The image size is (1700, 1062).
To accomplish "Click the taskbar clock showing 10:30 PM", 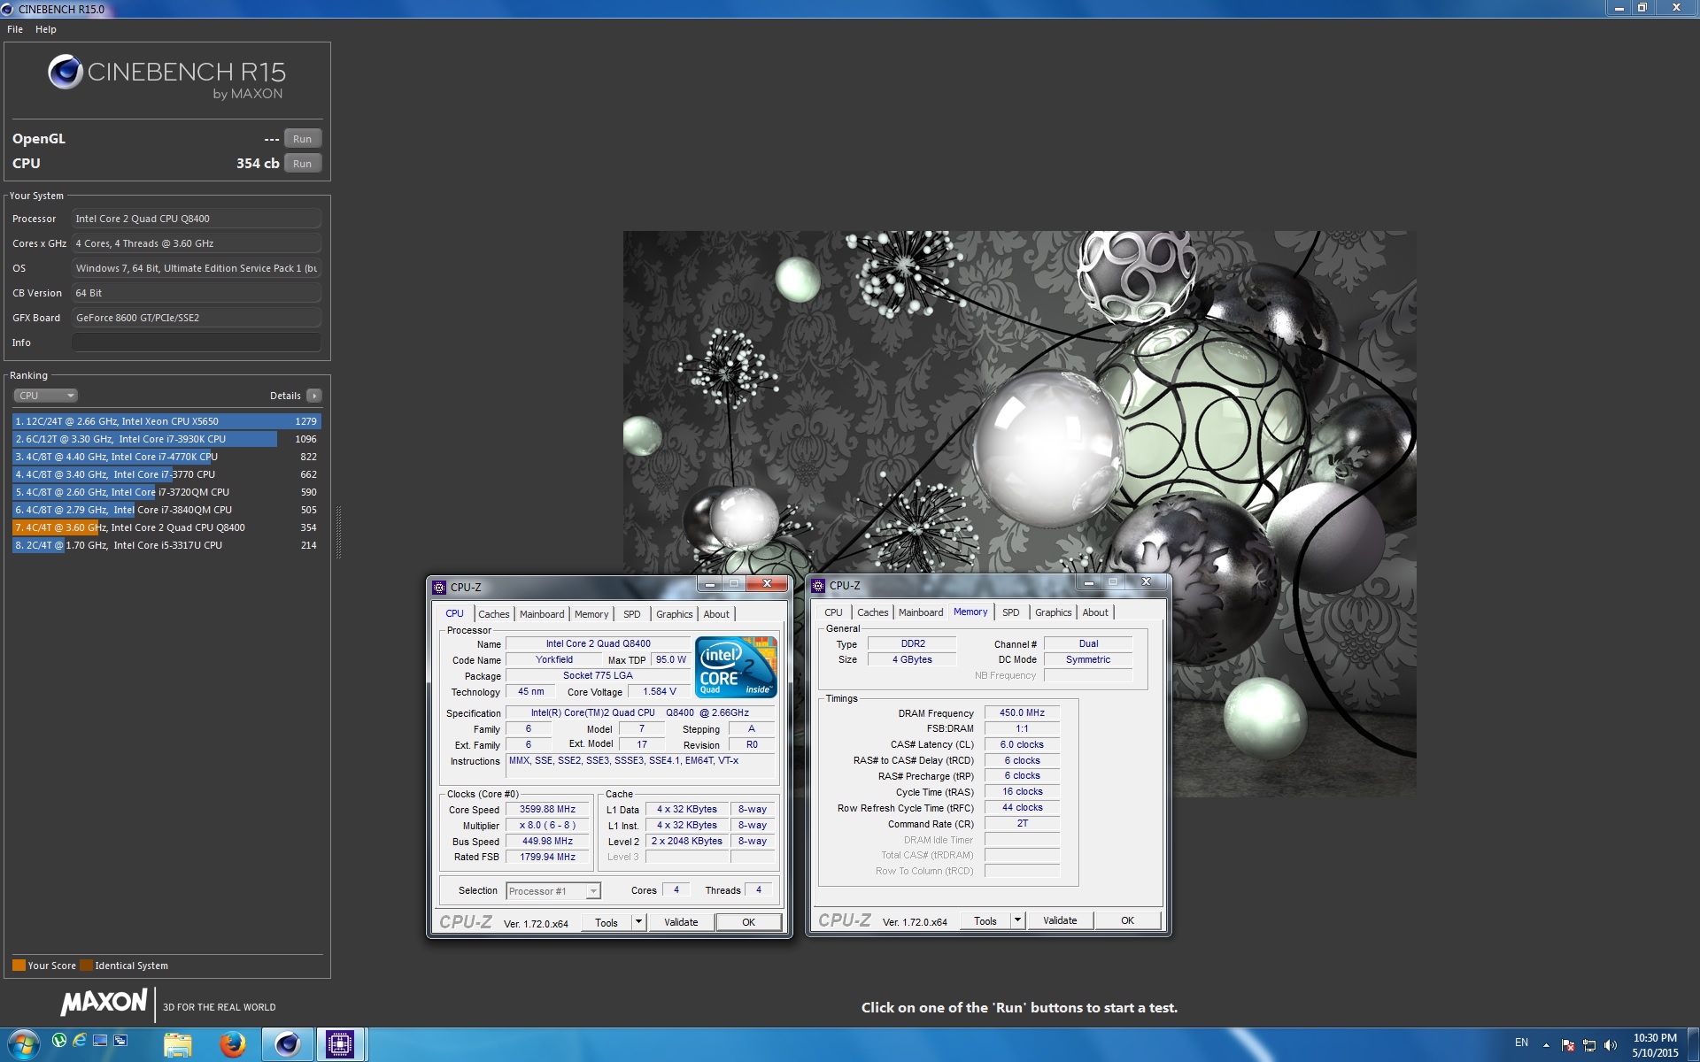I will pos(1655,1045).
